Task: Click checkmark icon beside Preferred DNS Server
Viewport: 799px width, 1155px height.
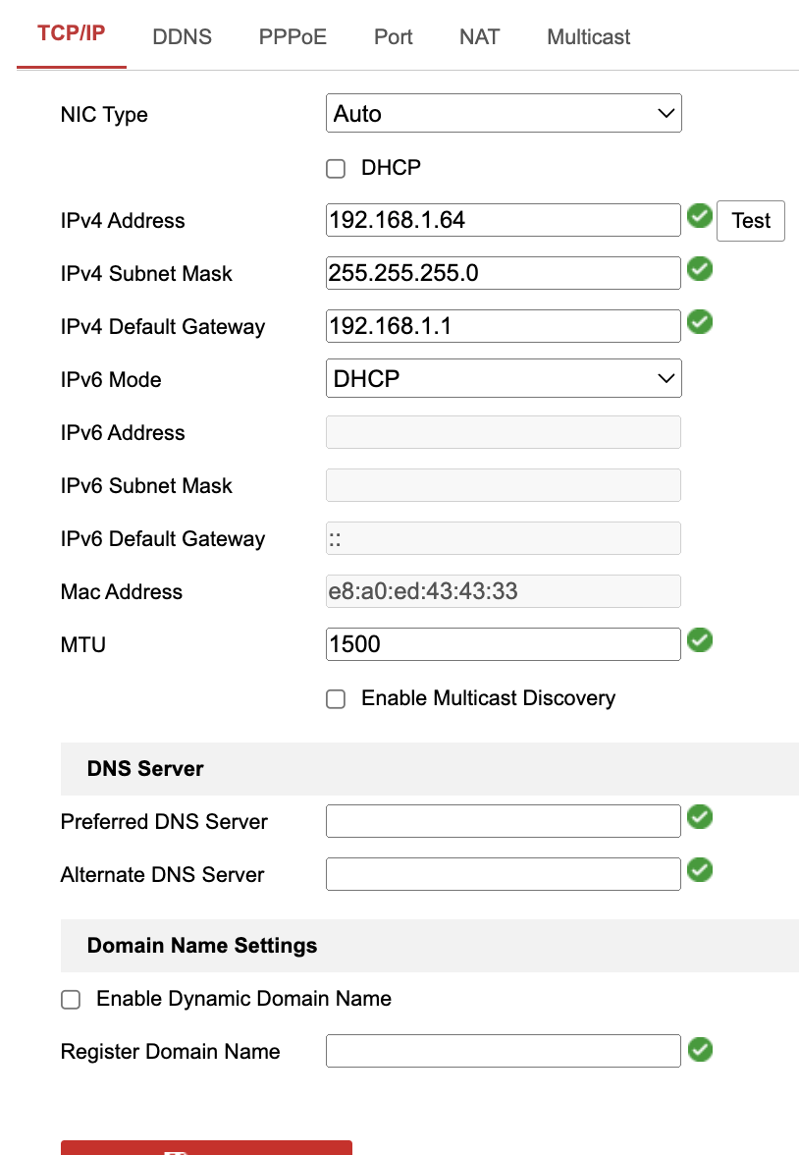Action: pos(699,817)
